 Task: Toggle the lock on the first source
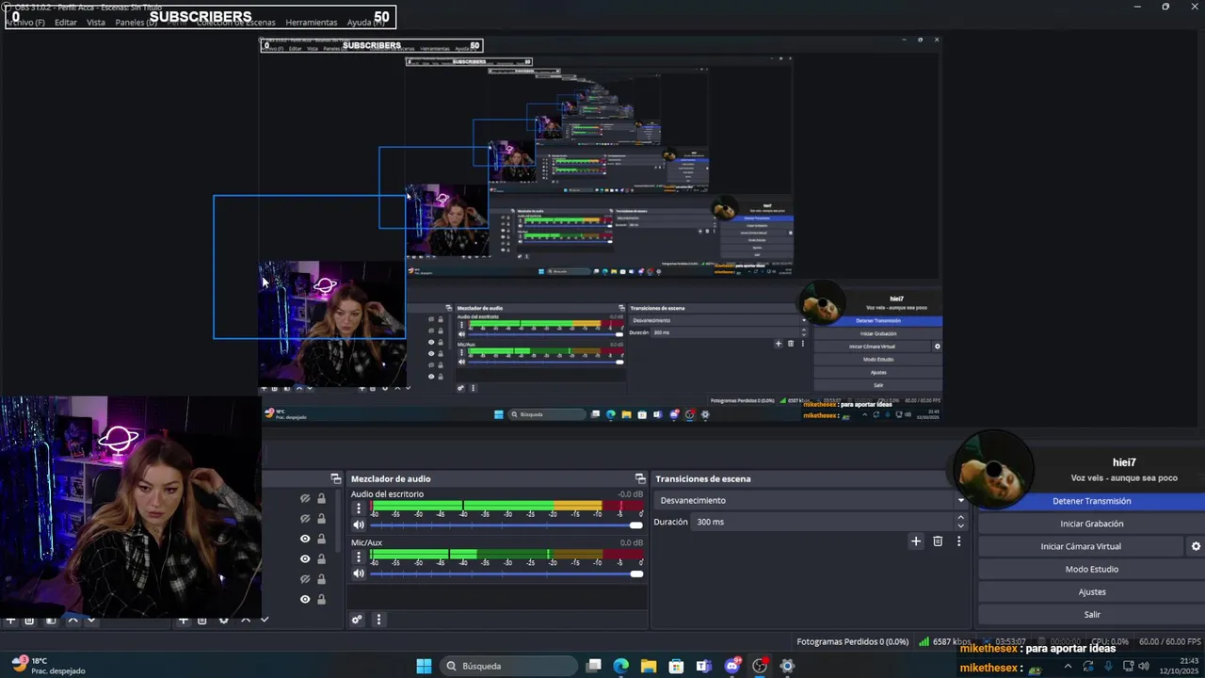321,499
